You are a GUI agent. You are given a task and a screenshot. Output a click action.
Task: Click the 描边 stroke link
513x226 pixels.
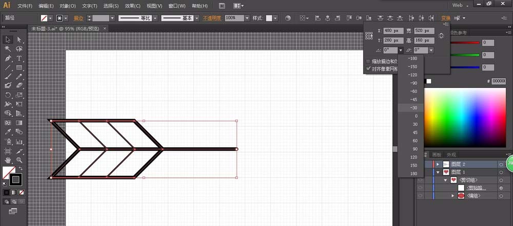pyautogui.click(x=78, y=18)
